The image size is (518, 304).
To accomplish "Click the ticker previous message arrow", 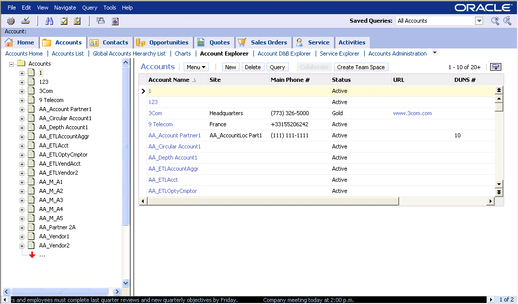I will pos(5,300).
